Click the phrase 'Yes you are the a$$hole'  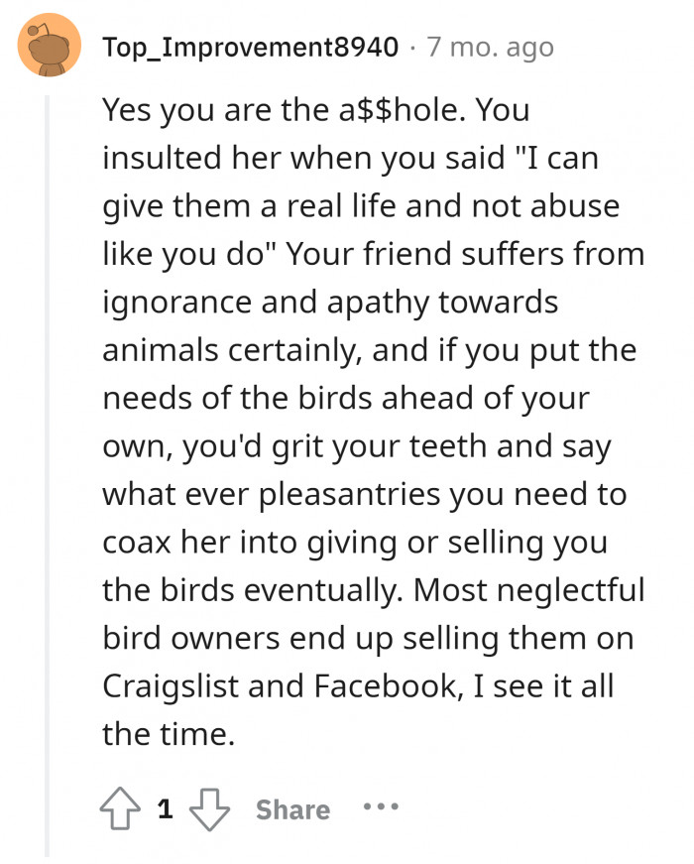coord(280,111)
